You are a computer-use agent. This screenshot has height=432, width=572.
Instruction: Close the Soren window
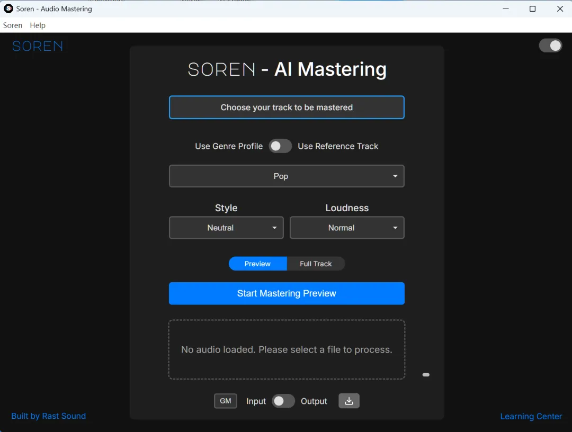coord(560,9)
